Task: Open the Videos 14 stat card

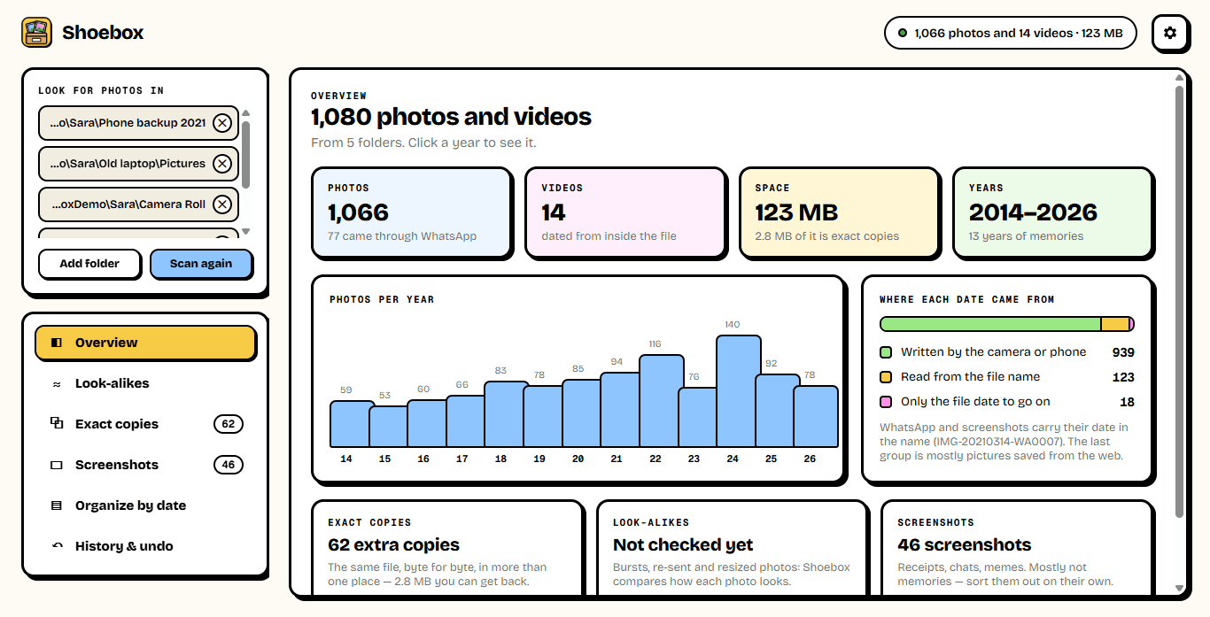Action: pyautogui.click(x=625, y=212)
